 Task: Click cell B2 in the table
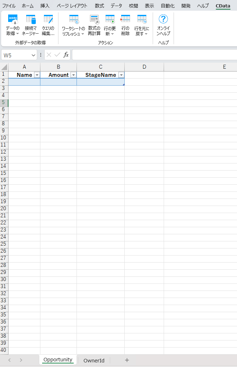click(x=58, y=82)
